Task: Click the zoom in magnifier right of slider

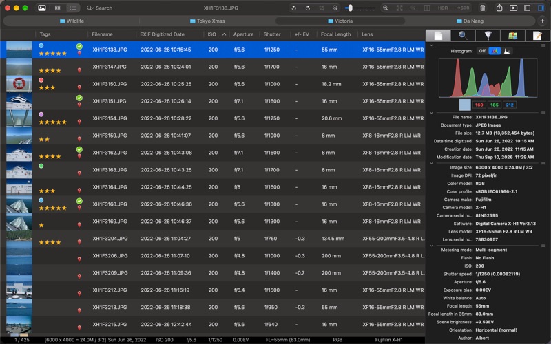Action: point(386,8)
